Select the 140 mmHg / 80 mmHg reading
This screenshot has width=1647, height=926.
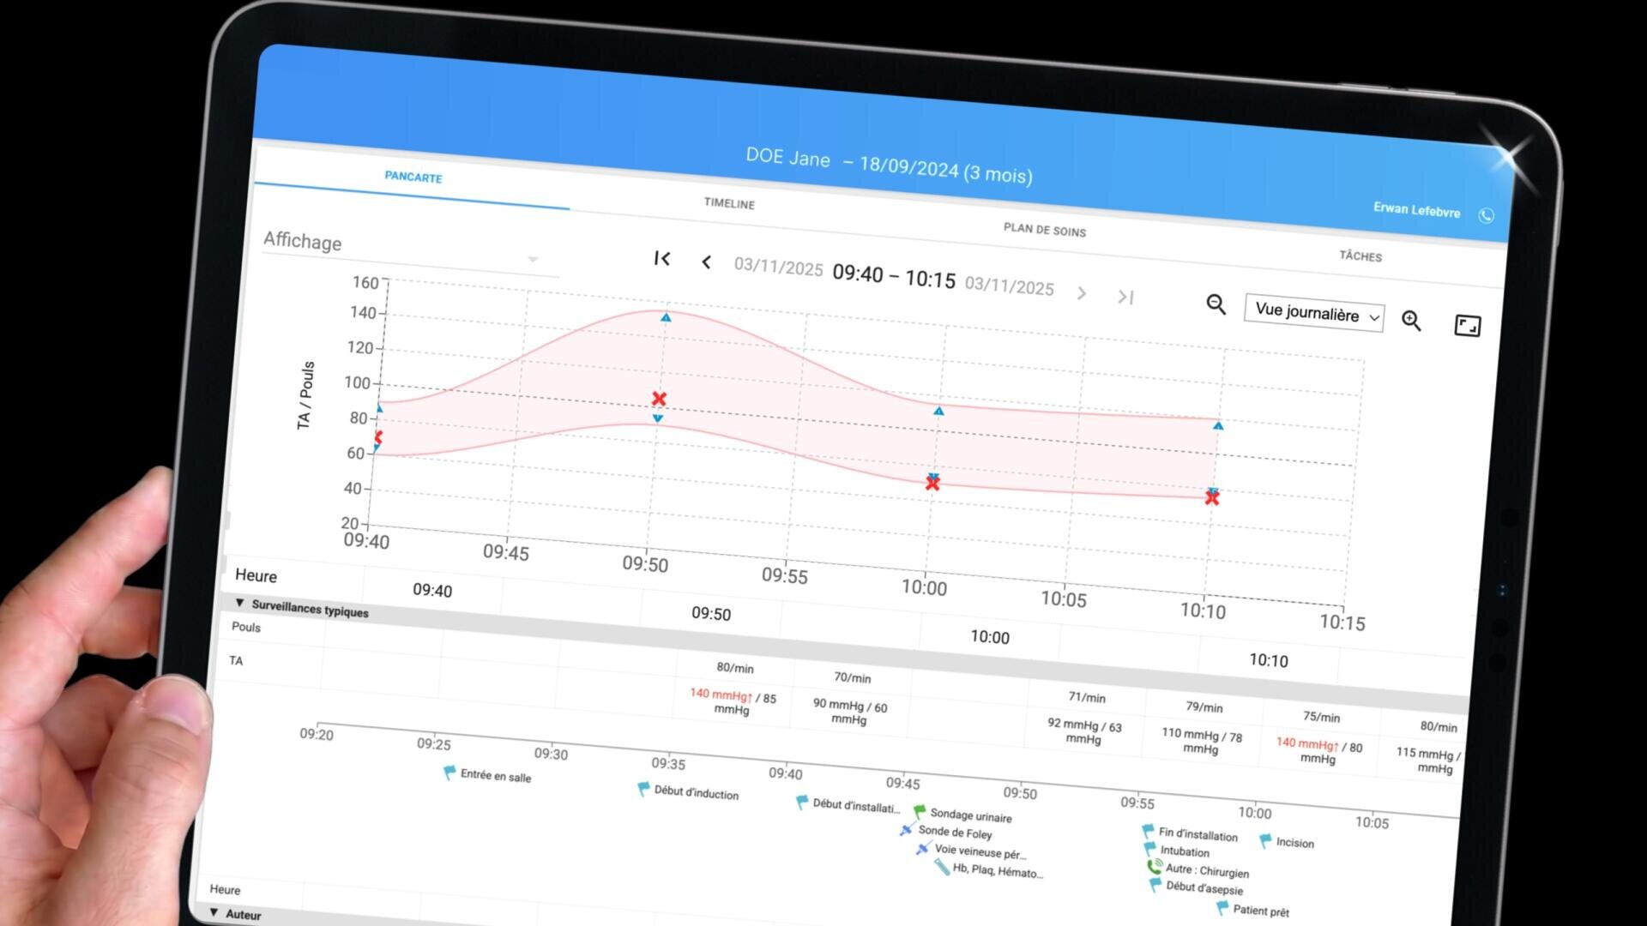coord(1318,750)
